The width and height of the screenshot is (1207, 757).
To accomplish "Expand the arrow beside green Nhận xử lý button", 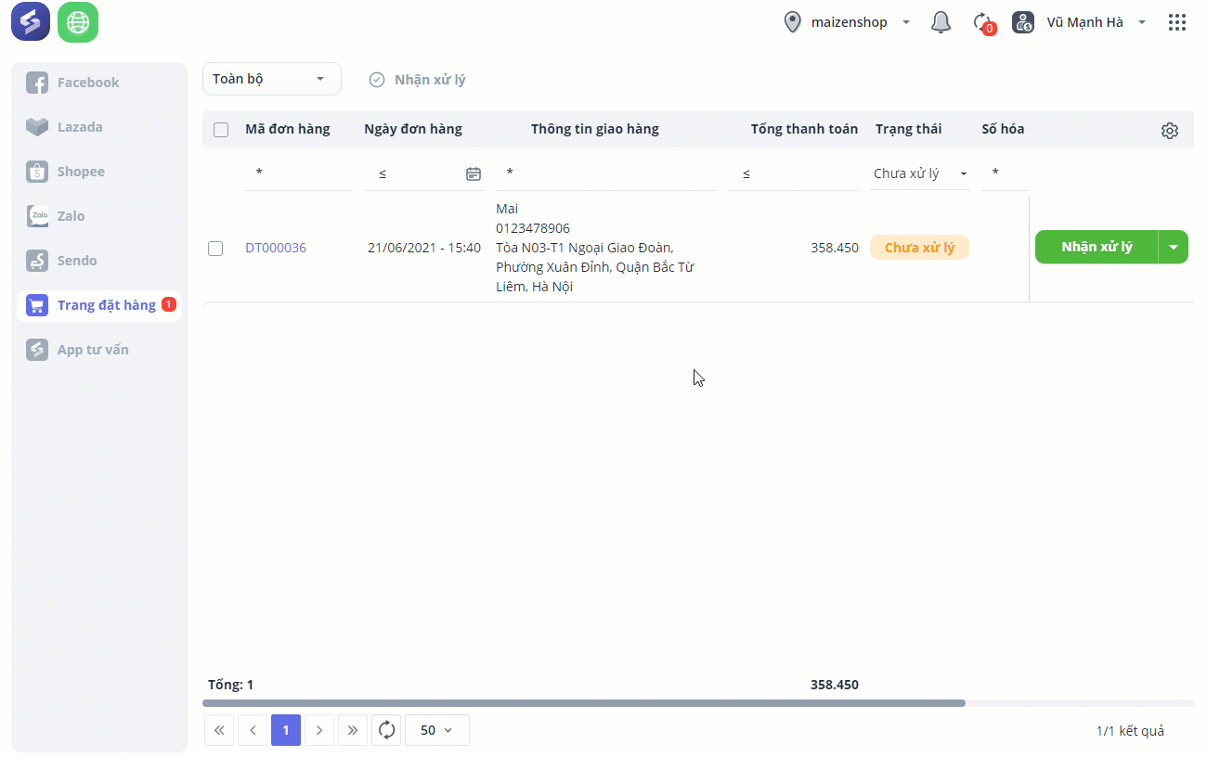I will tap(1174, 247).
